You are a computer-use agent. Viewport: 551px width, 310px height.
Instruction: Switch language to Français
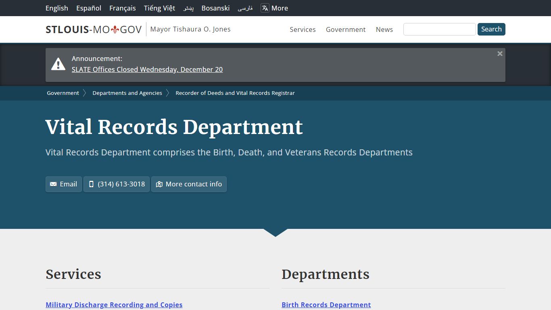coord(123,8)
